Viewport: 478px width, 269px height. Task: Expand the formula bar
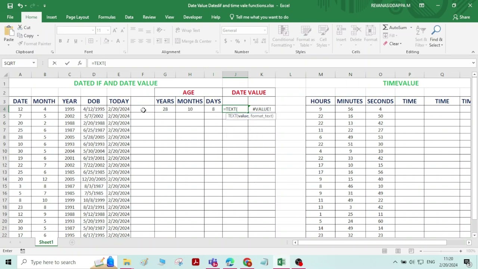tap(473, 63)
